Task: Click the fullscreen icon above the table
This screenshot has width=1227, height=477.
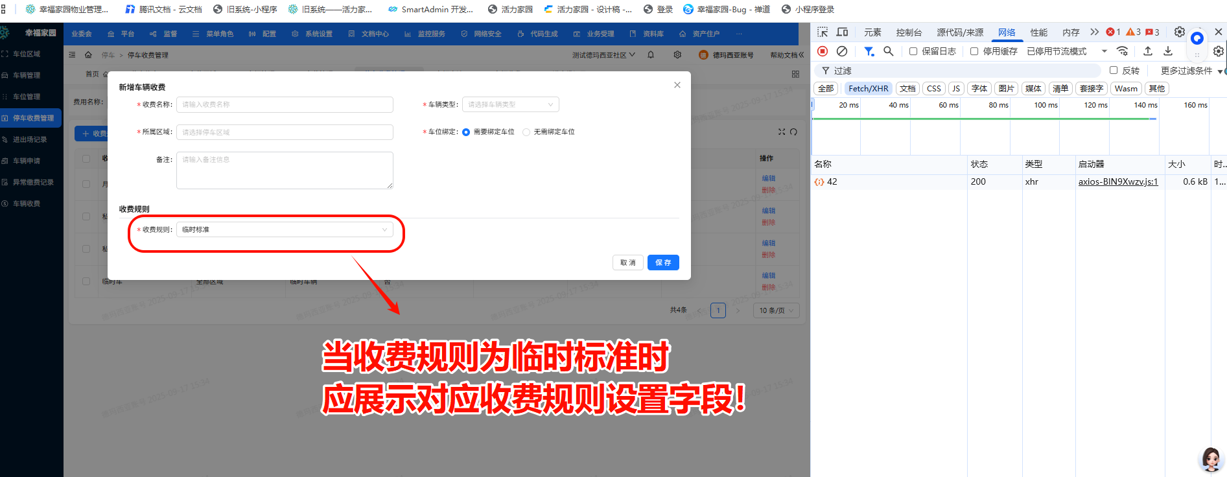Action: (x=782, y=132)
